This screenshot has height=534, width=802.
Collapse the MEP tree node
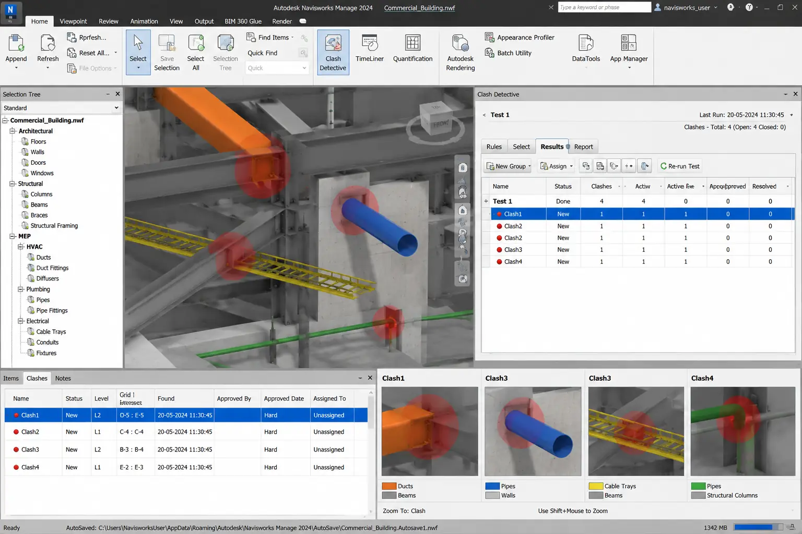13,236
